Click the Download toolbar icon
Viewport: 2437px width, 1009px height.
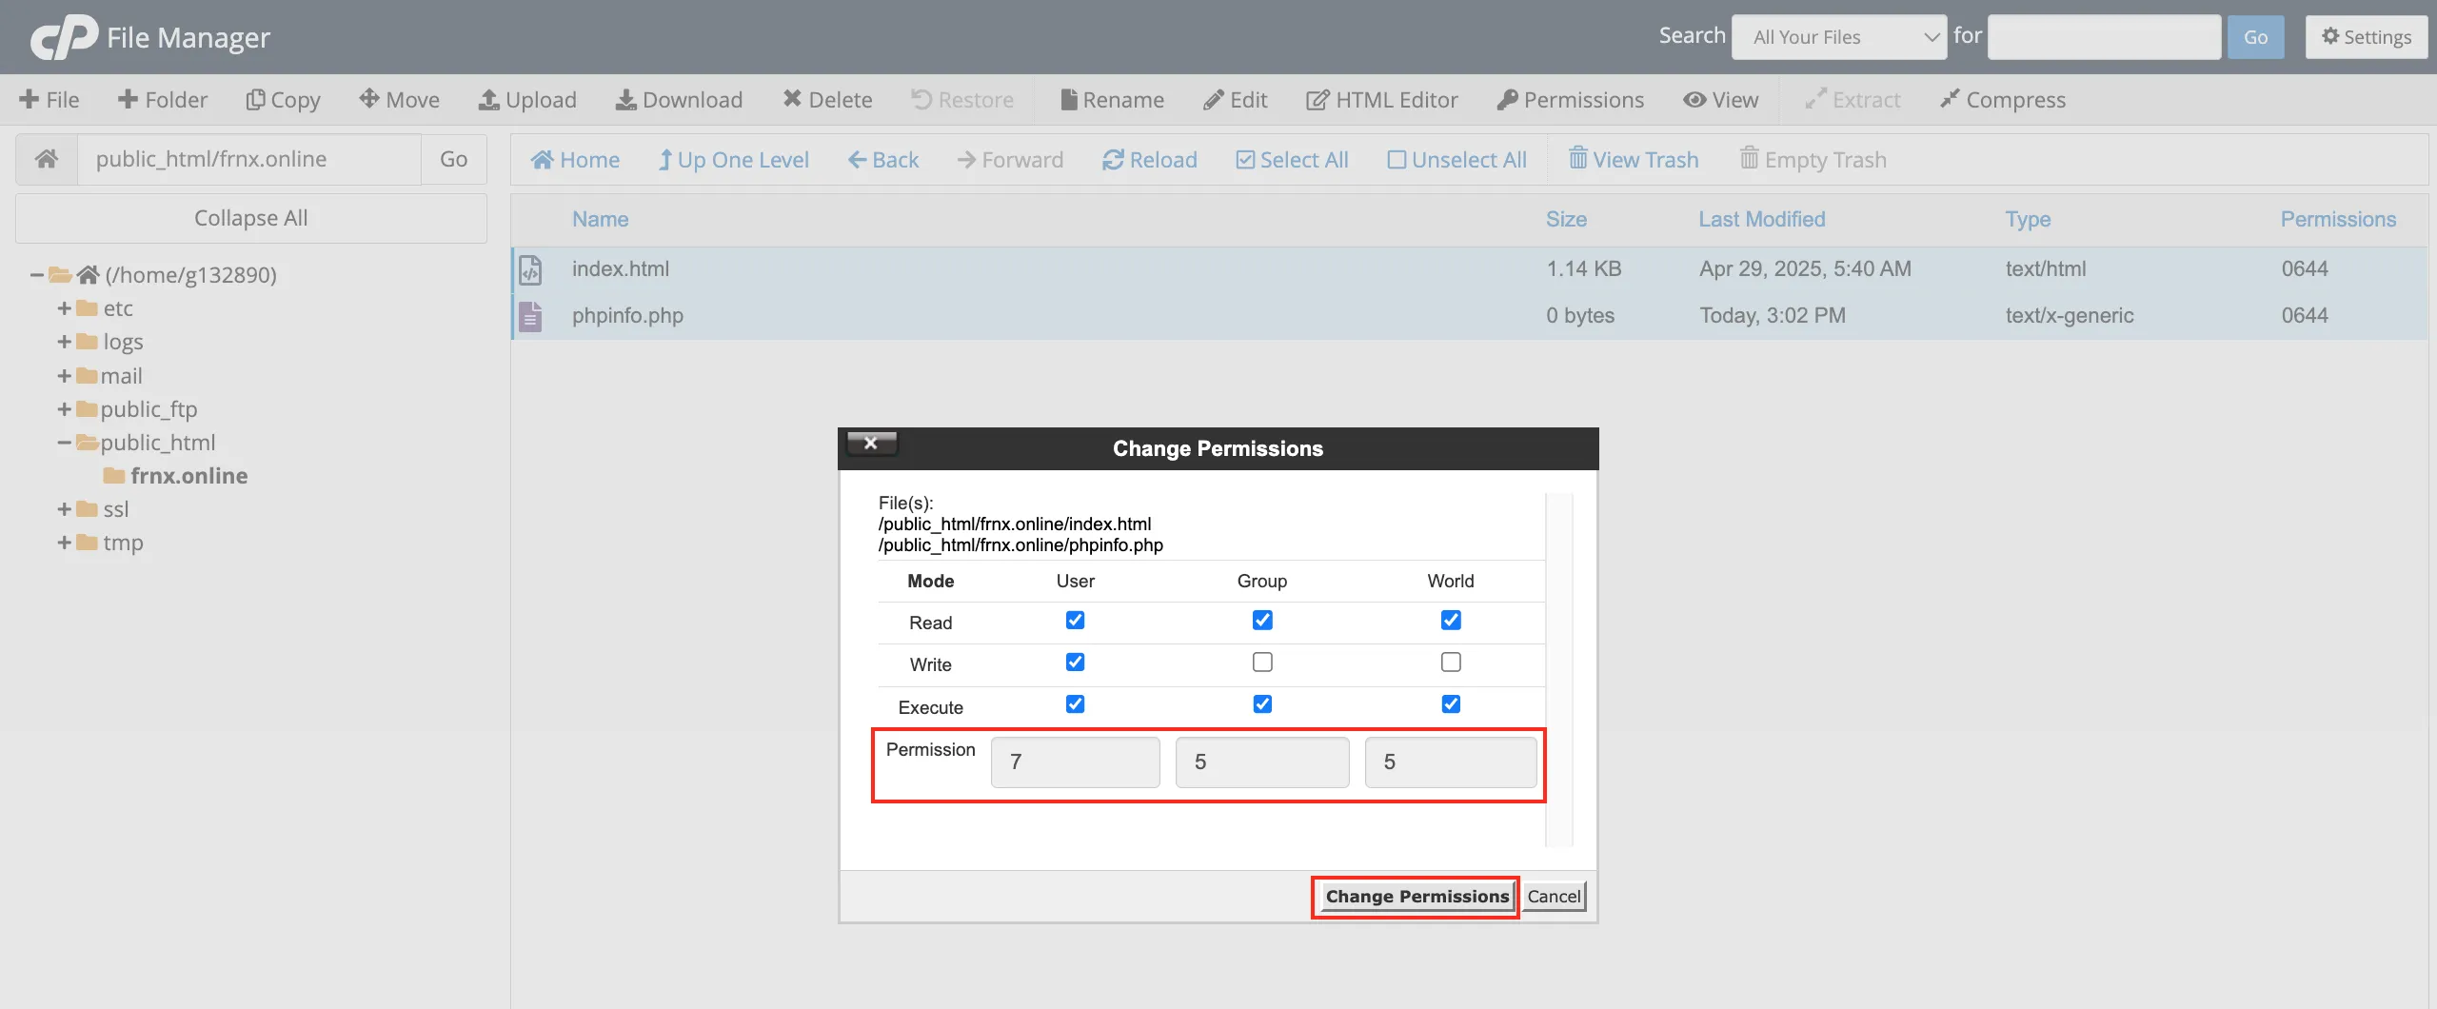pos(625,99)
